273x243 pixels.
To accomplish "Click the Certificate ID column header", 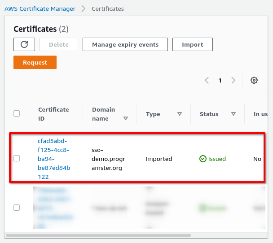I will tap(53, 114).
